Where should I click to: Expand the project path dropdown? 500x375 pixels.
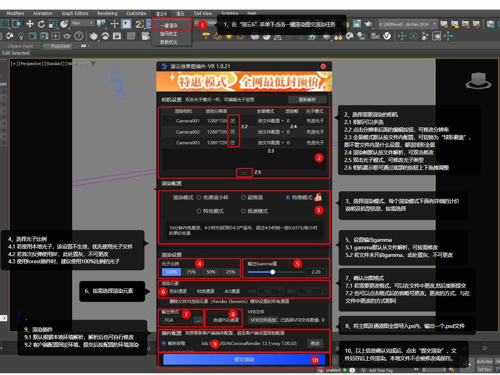[434, 24]
